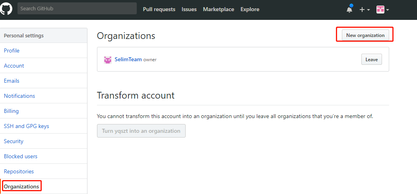Viewport: 417px width, 194px height.
Task: Navigate to Marketplace in header
Action: [x=218, y=9]
